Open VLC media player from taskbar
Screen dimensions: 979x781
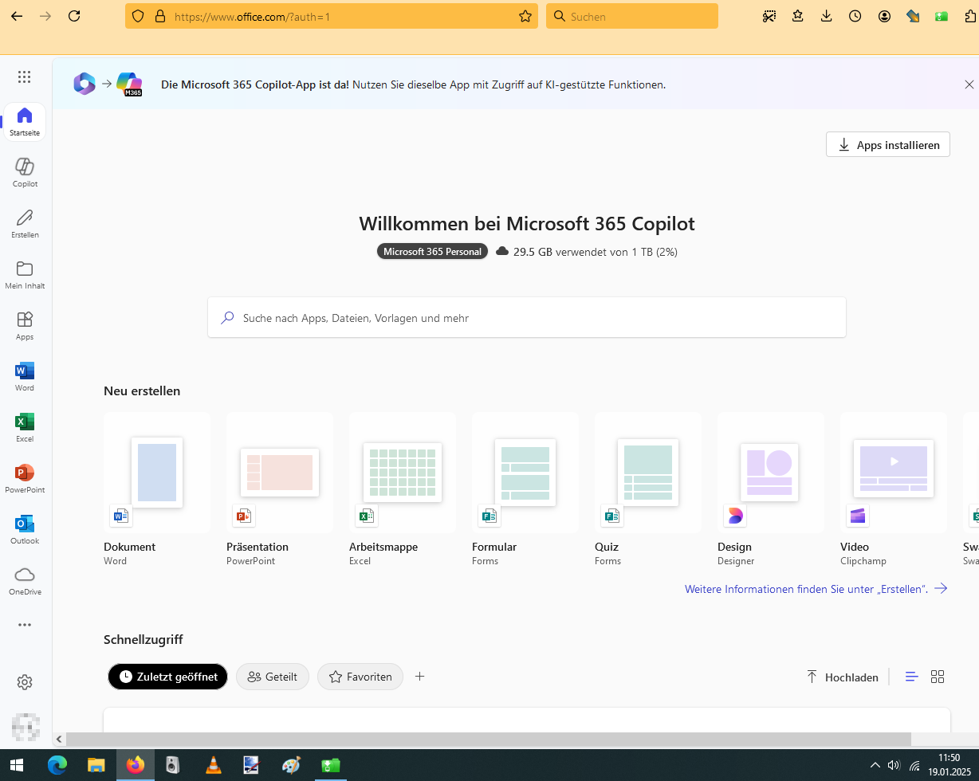[x=213, y=765]
